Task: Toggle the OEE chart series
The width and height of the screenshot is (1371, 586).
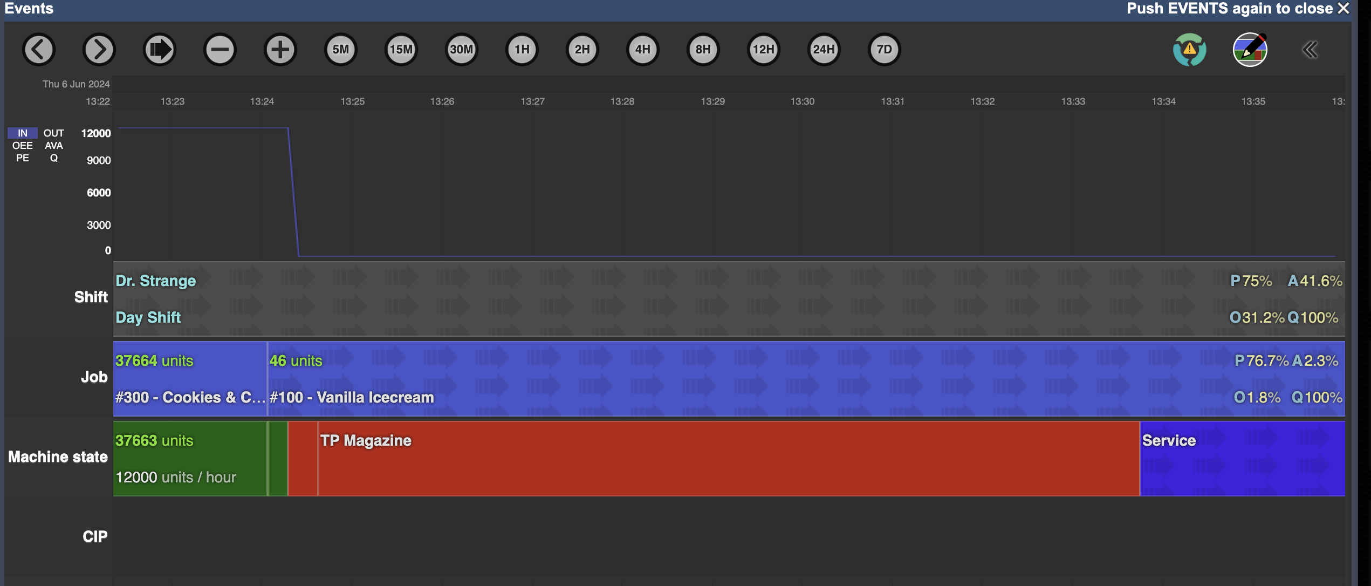Action: (22, 146)
